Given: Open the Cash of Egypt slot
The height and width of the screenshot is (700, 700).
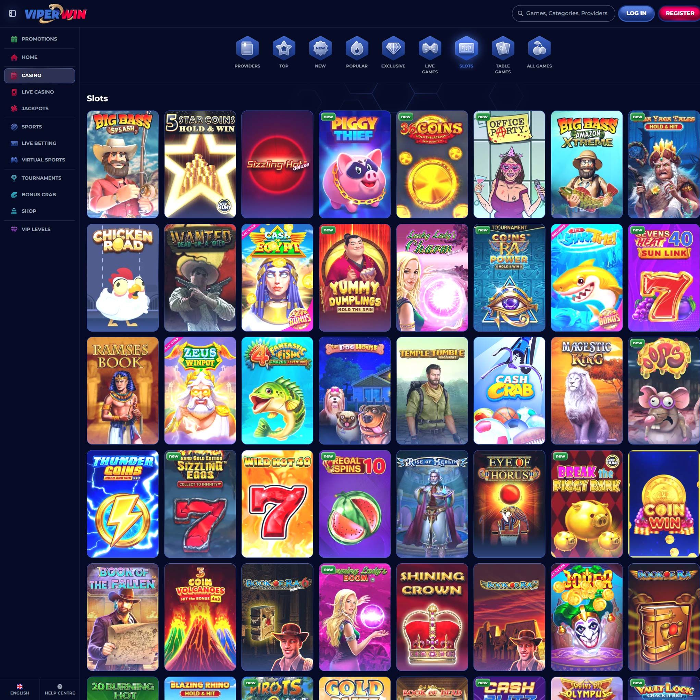Looking at the screenshot, I should point(277,278).
